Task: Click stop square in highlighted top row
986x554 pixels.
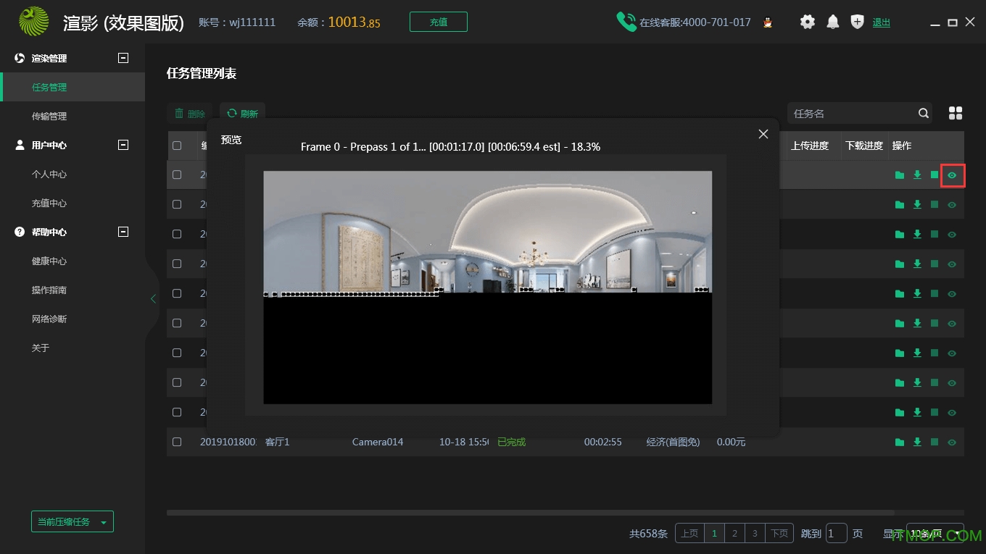Action: (x=935, y=175)
